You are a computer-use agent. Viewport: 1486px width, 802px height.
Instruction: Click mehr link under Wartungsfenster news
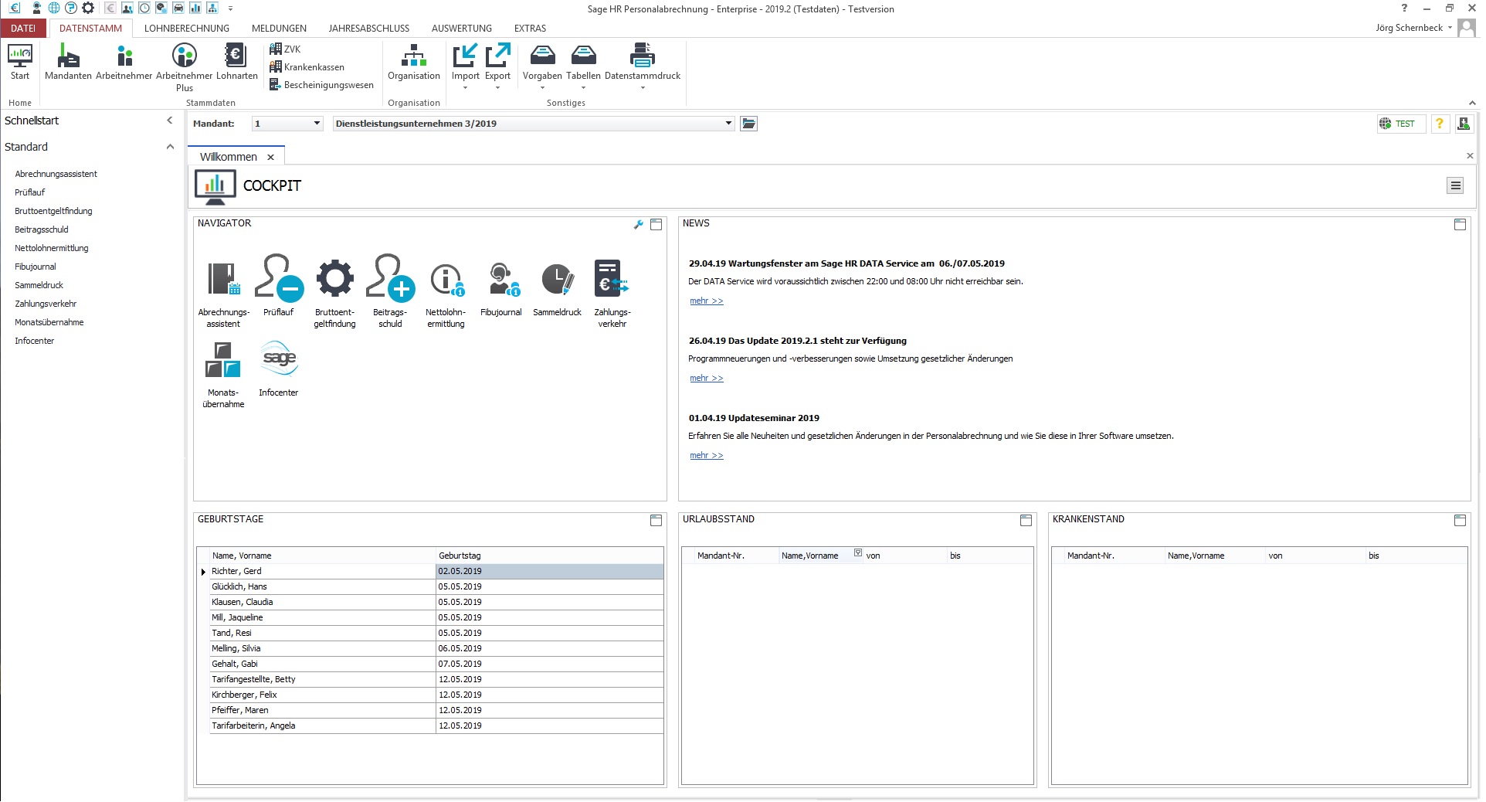coord(707,301)
